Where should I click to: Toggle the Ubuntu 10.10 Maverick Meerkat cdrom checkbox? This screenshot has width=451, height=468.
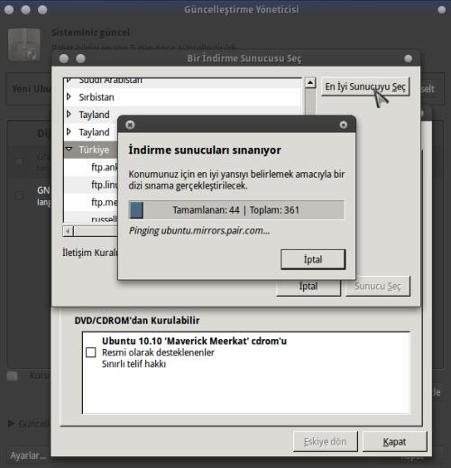click(91, 353)
